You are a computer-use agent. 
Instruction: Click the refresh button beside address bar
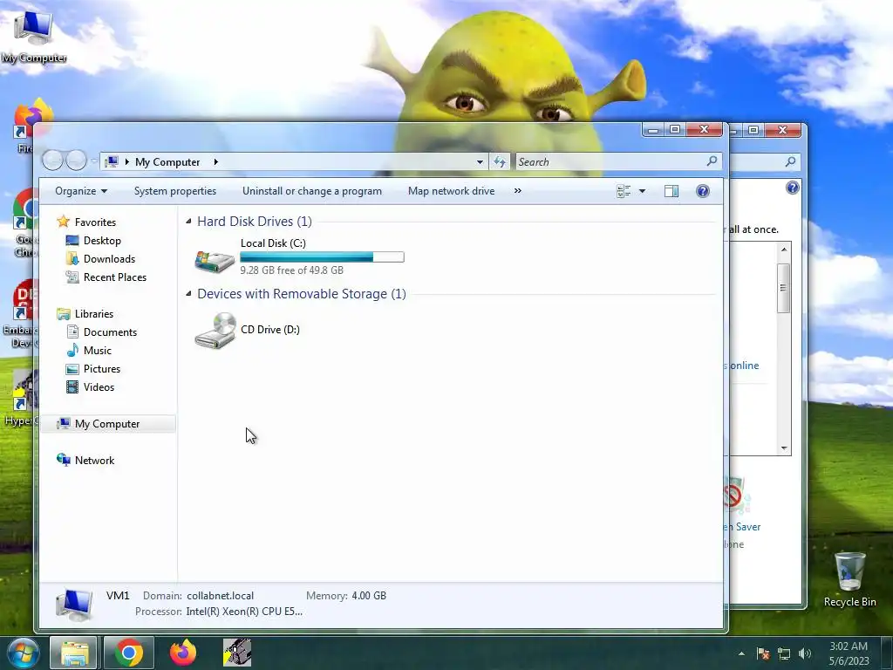click(500, 161)
